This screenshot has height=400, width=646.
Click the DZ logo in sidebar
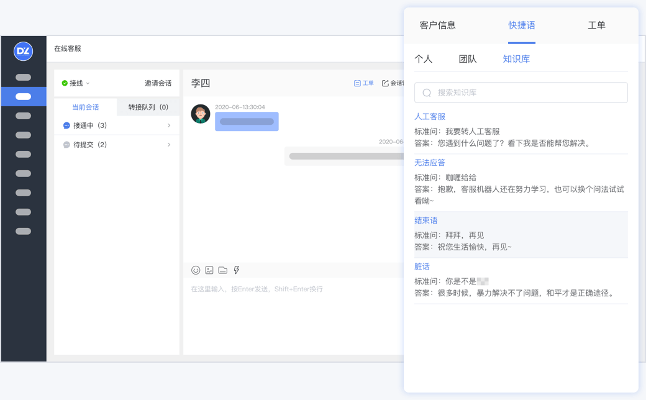tap(24, 52)
